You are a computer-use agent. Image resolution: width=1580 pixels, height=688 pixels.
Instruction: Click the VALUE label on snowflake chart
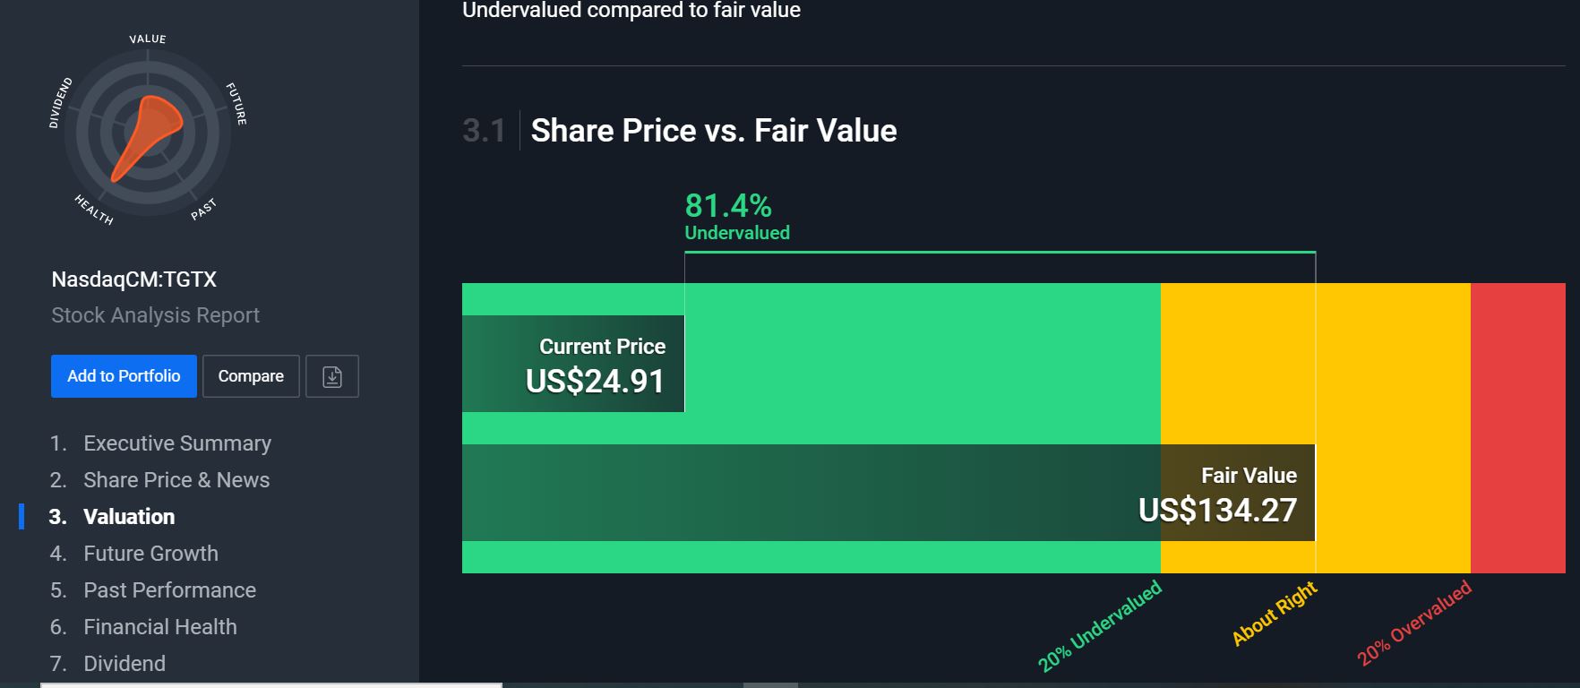click(148, 39)
